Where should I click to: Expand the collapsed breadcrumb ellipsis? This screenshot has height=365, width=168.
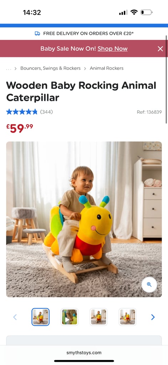coord(9,69)
